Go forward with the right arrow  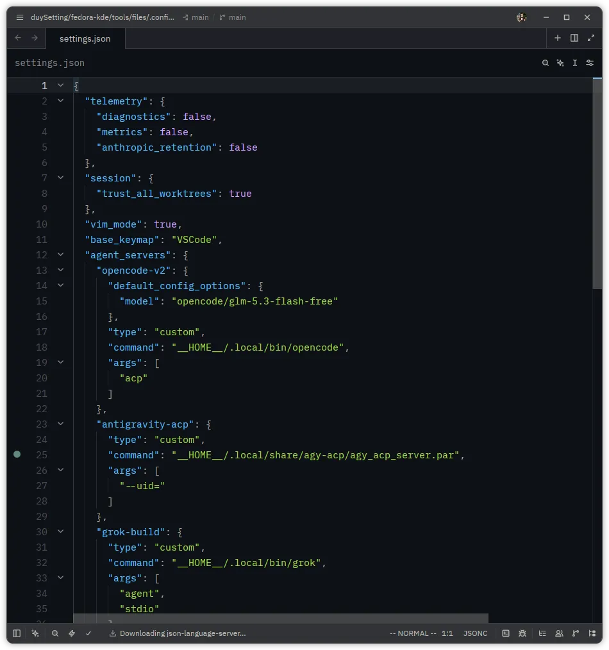coord(35,38)
